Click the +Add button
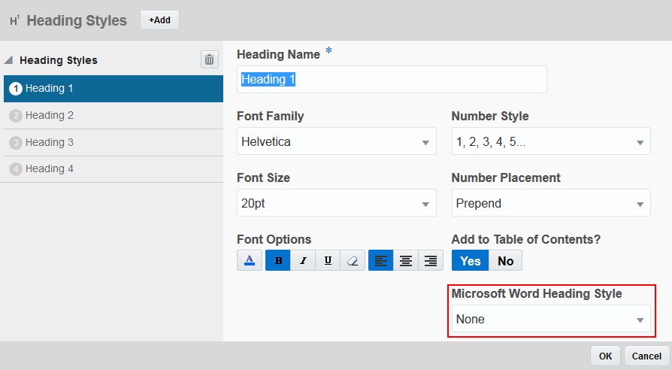This screenshot has height=370, width=672. point(159,20)
